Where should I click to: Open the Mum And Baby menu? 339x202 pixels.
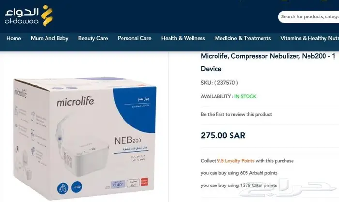coord(50,38)
